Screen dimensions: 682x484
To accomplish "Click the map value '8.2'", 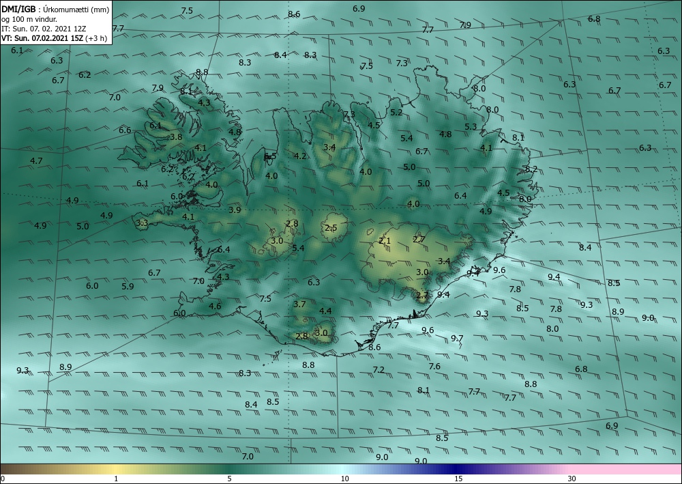I will click(531, 169).
